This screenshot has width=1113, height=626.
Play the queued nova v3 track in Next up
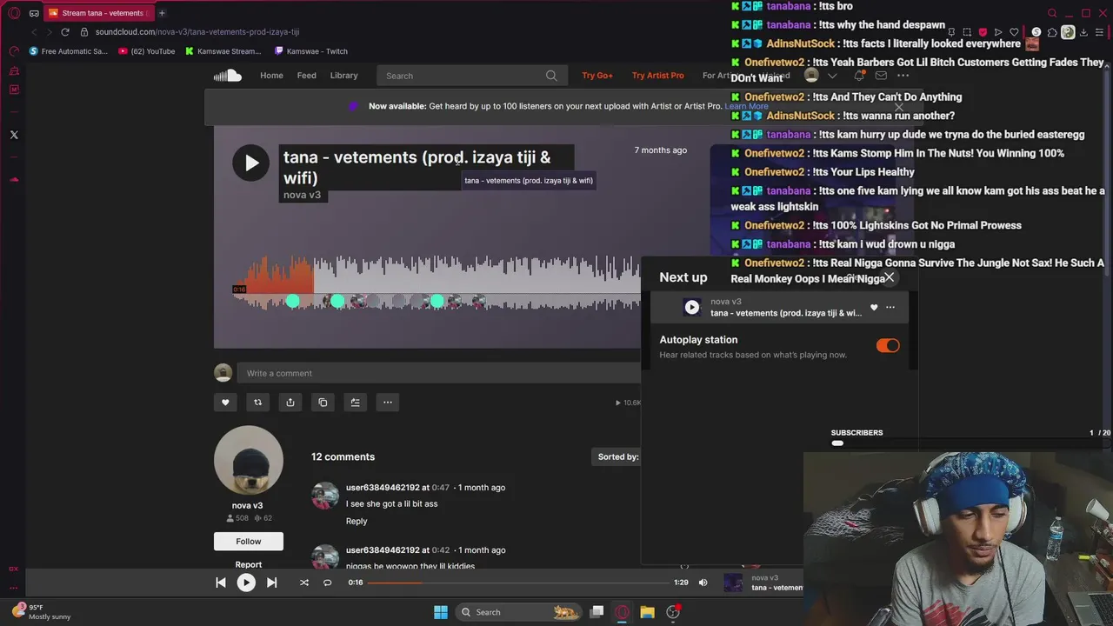tap(692, 307)
